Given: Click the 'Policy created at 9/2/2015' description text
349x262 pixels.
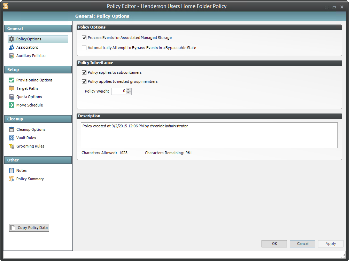Looking at the screenshot, I should (x=135, y=126).
